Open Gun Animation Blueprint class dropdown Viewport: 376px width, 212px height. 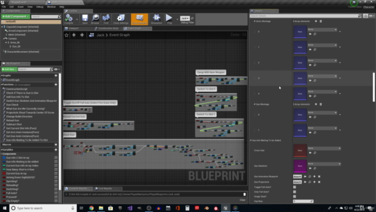(x=297, y=177)
